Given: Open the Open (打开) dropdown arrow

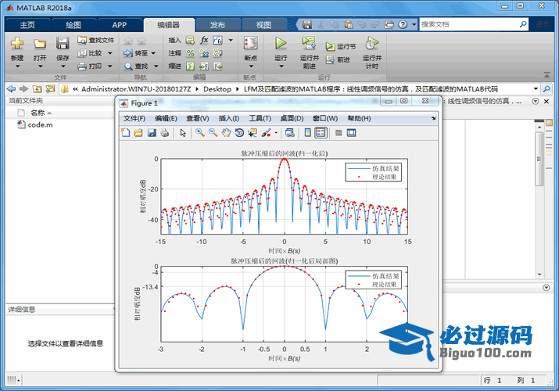Looking at the screenshot, I should tap(40, 66).
